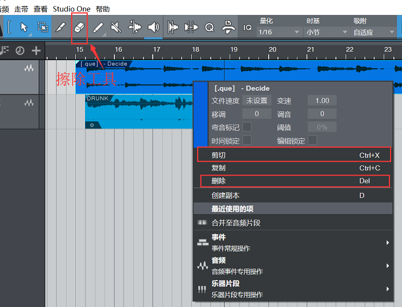Viewport: 402px width, 307px height.
Task: Expand the 事件 submenu
Action: point(293,242)
